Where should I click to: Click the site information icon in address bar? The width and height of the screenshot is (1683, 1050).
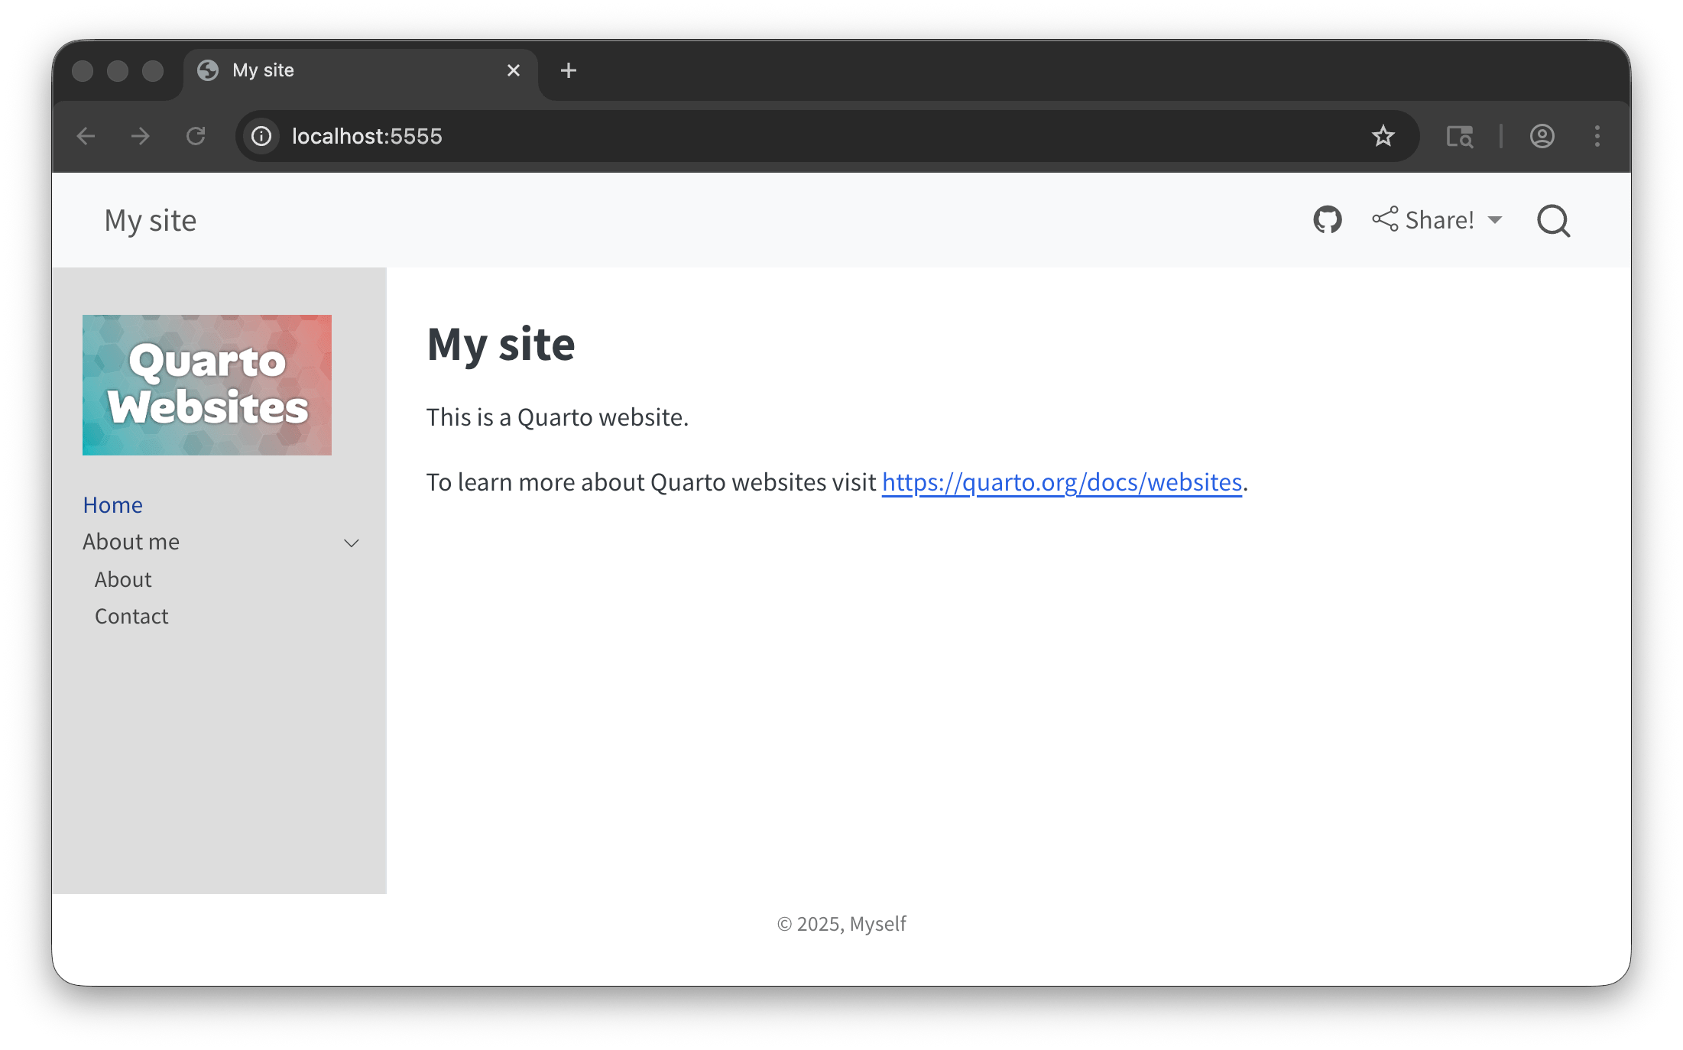261,136
